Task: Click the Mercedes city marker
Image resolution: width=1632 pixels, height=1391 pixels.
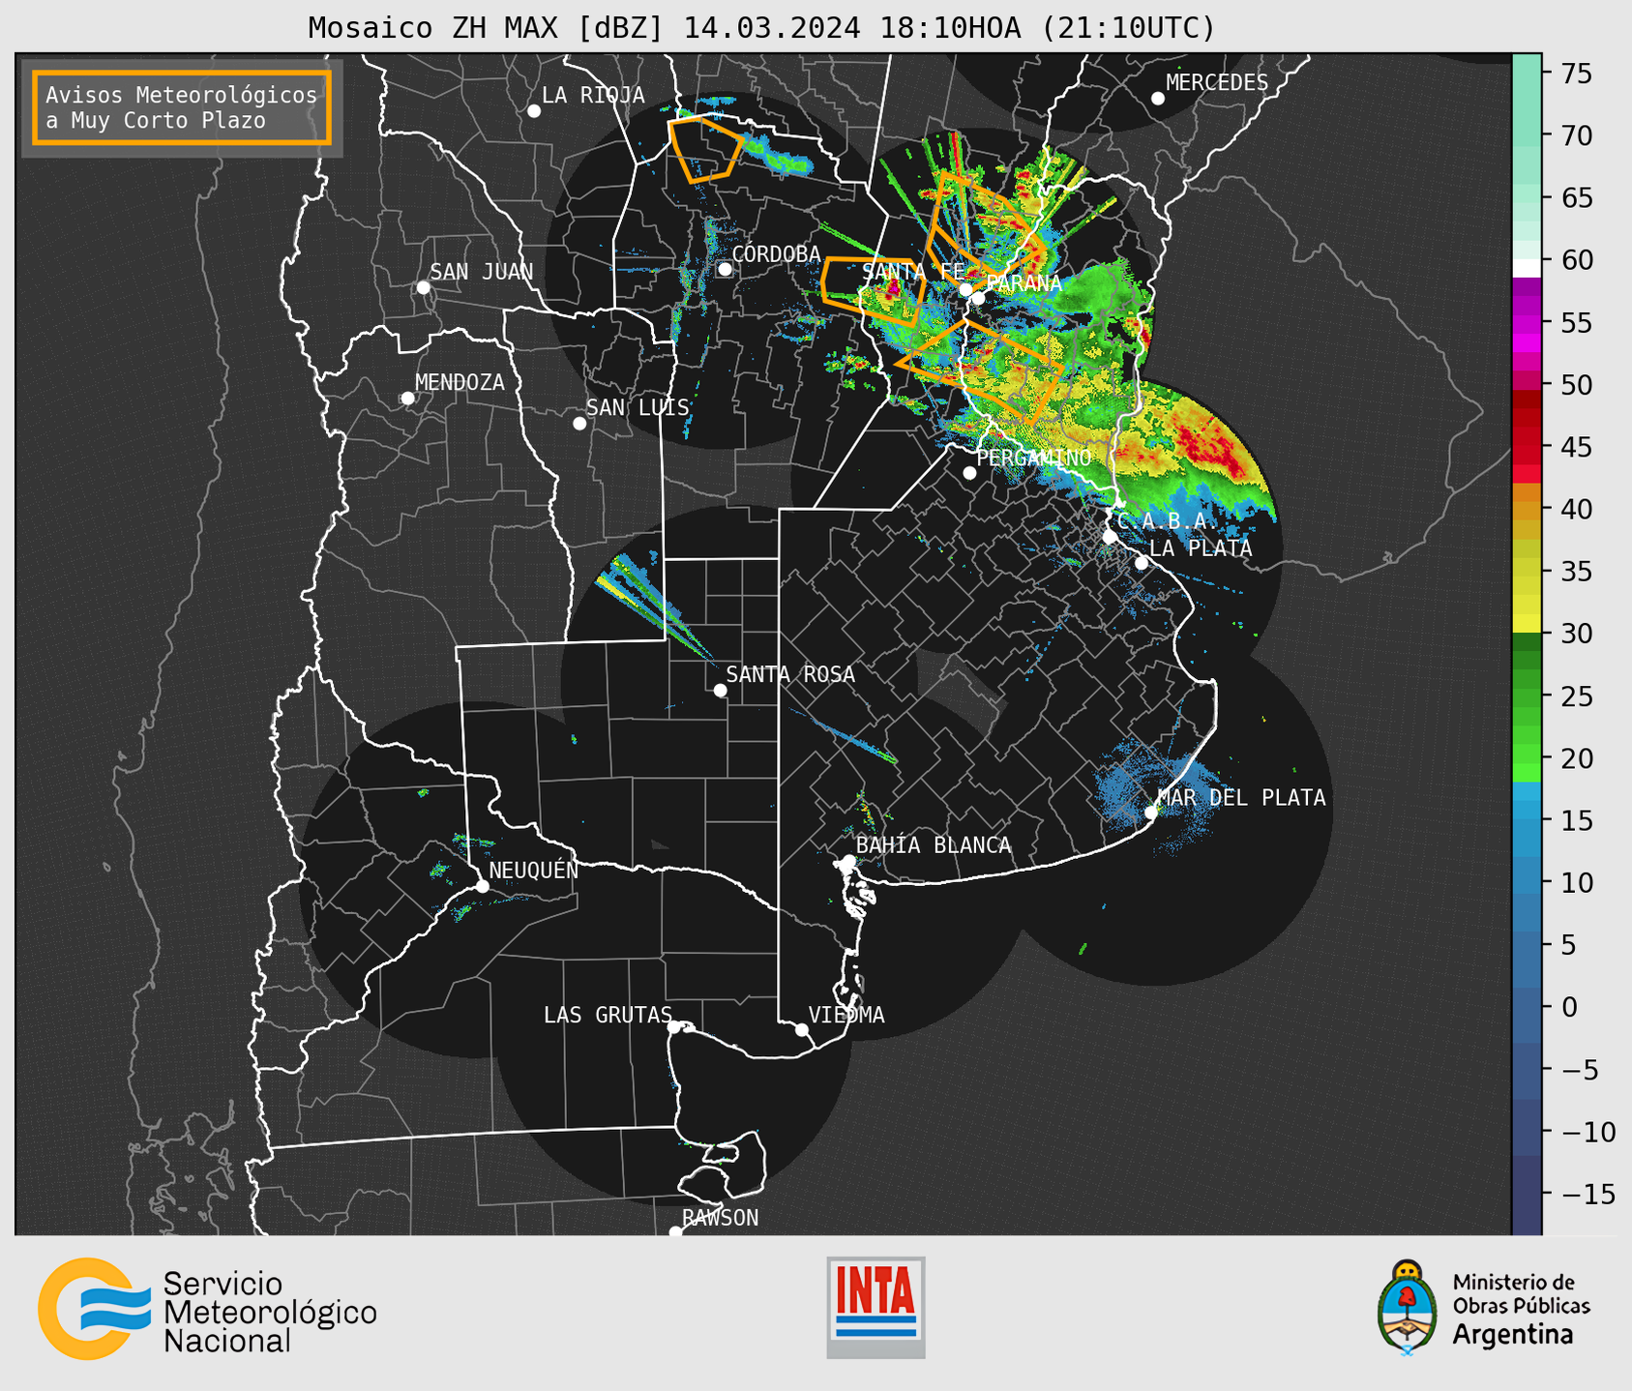Action: 1158,99
